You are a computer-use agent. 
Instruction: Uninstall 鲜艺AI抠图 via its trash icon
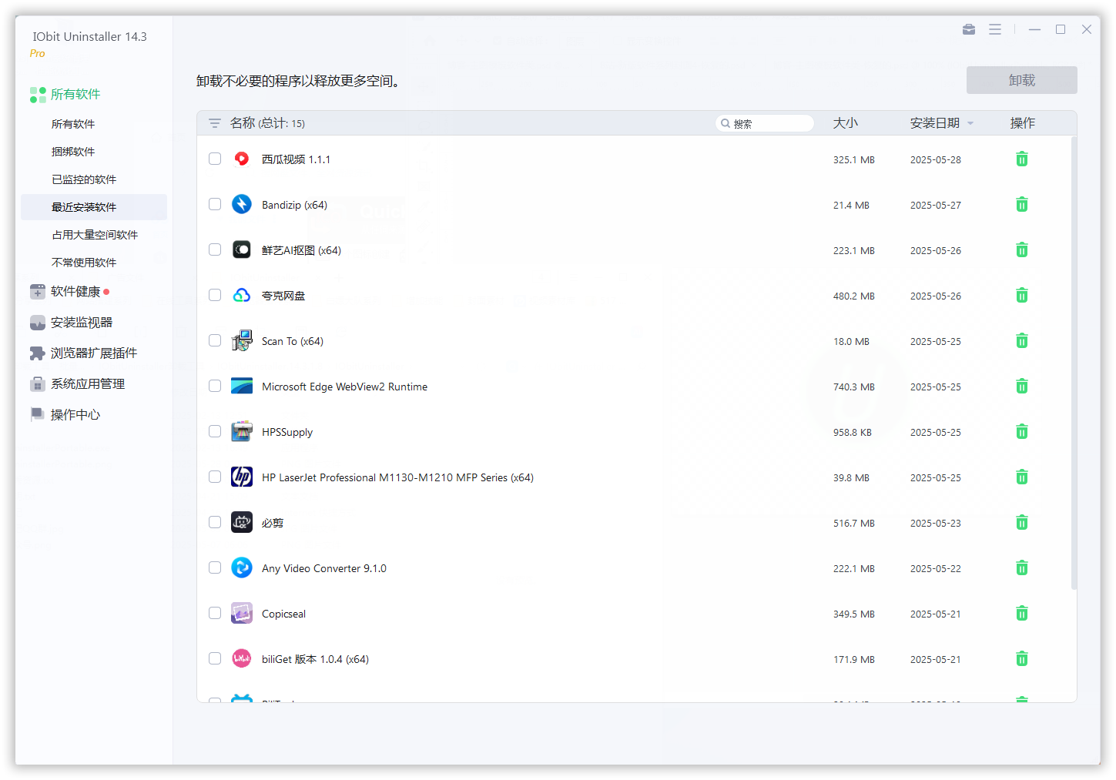coord(1022,250)
